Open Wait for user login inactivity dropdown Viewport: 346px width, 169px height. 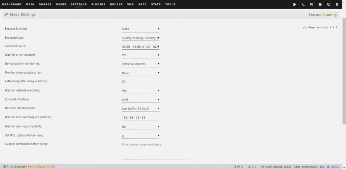point(140,127)
